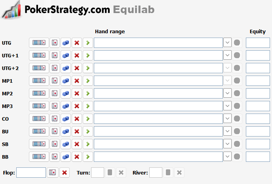The height and width of the screenshot is (184, 272).
Task: Click the Equity field for UTG+2
Action: click(x=258, y=68)
